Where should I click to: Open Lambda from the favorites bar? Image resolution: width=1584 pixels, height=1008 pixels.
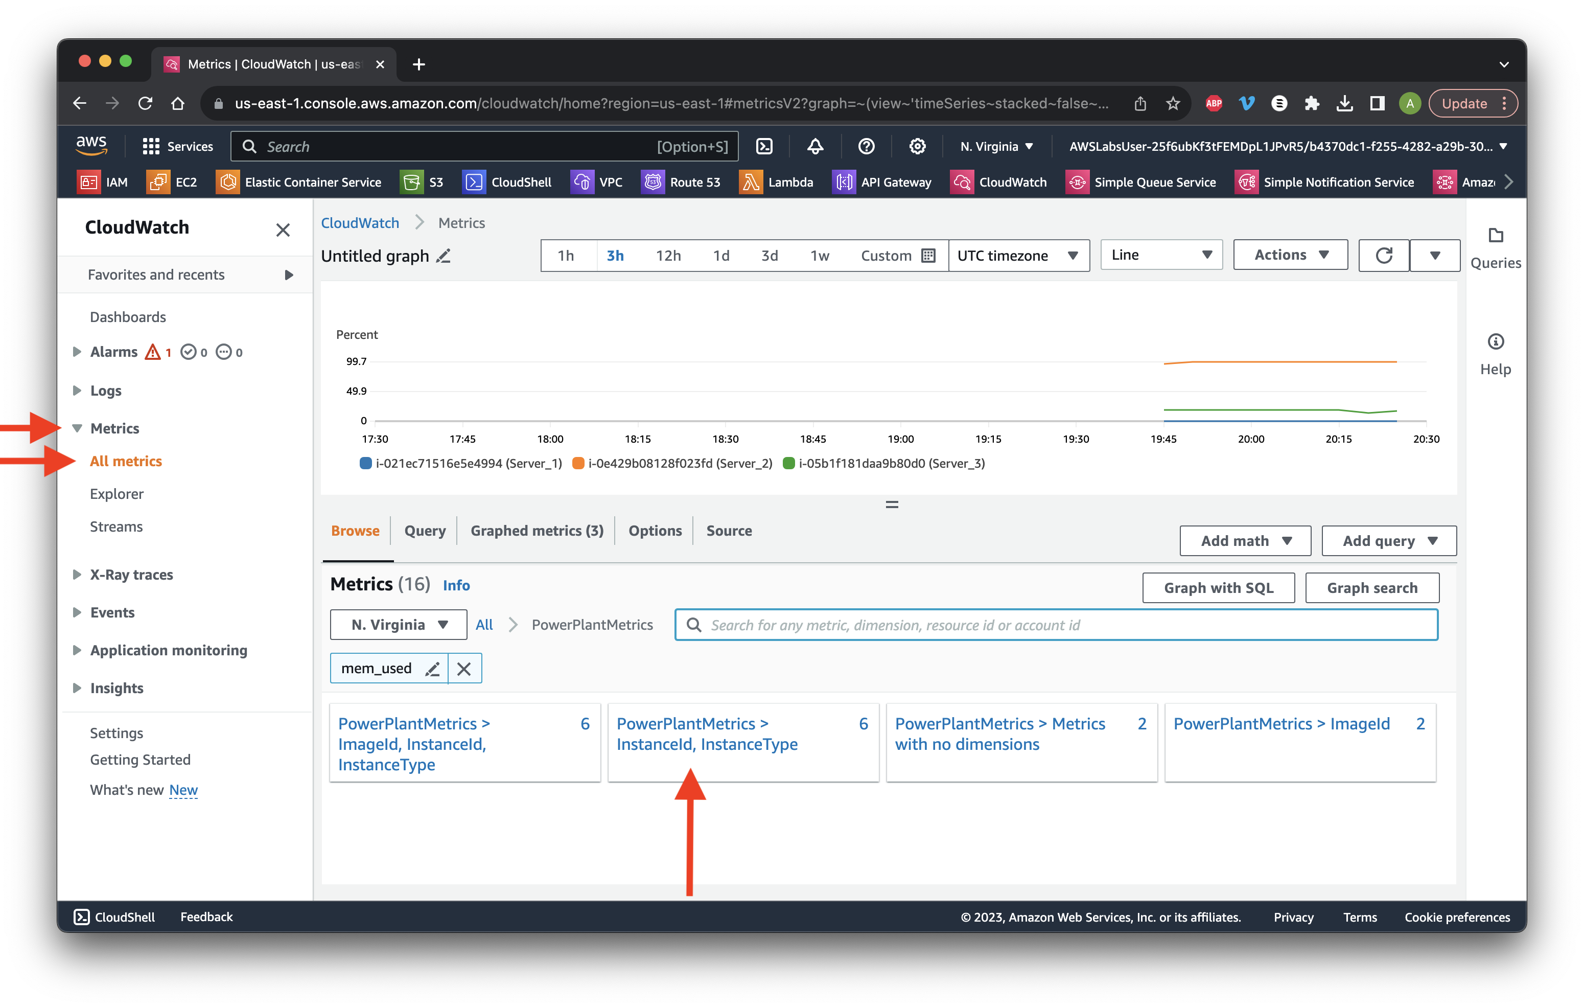click(x=777, y=182)
